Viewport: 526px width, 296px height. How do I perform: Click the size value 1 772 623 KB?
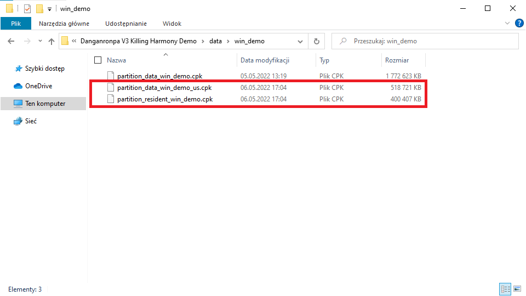coord(403,76)
